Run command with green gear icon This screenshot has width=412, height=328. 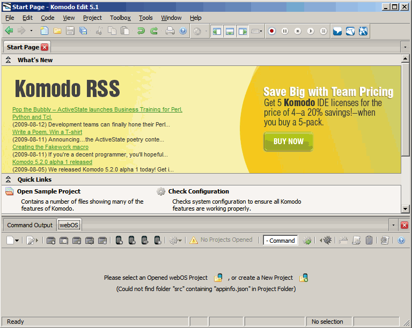coord(307,240)
